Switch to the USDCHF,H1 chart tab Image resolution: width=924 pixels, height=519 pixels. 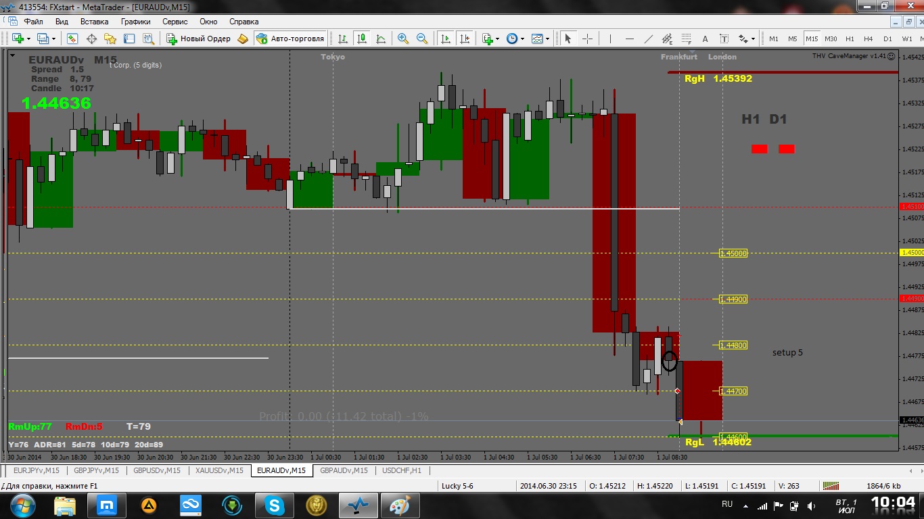[x=402, y=470]
